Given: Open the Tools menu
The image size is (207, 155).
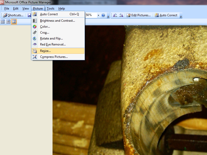Looking at the screenshot, I should pyautogui.click(x=50, y=9).
